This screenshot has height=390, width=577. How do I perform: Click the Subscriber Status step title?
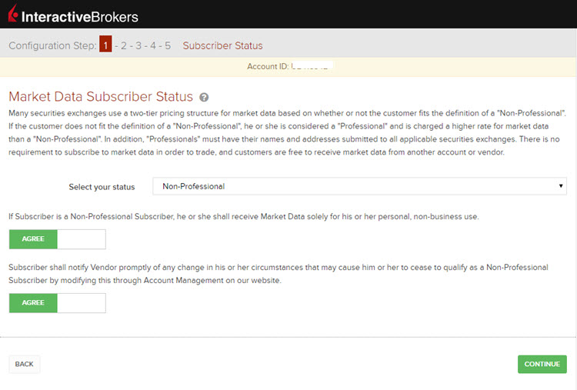click(222, 45)
